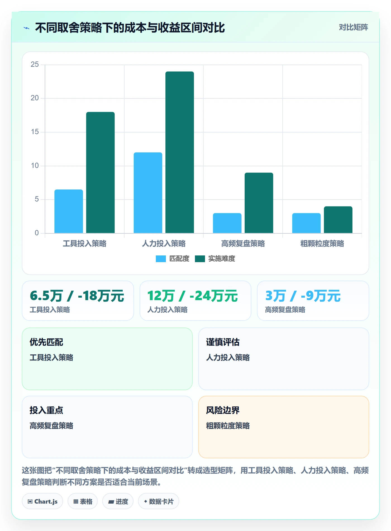The image size is (391, 531).
Task: Select the 粗颗粒度策略 实施难度 bar
Action: (338, 220)
